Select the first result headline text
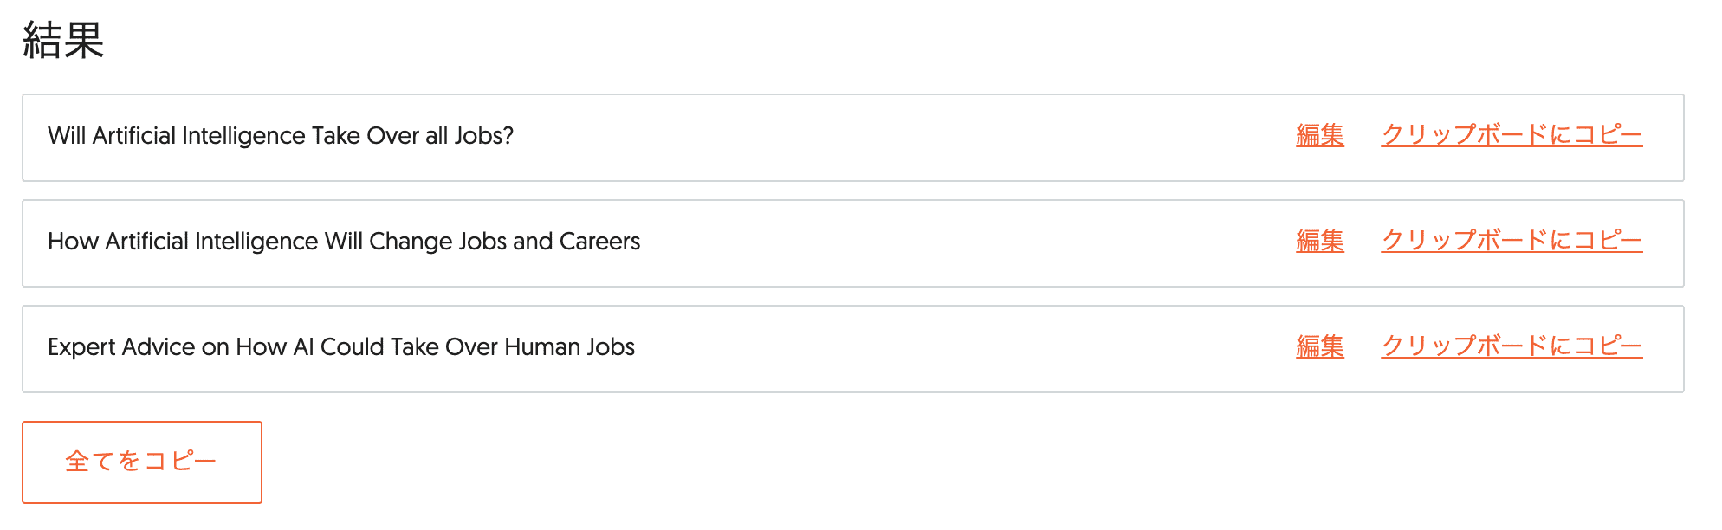The width and height of the screenshot is (1722, 530). [x=282, y=135]
